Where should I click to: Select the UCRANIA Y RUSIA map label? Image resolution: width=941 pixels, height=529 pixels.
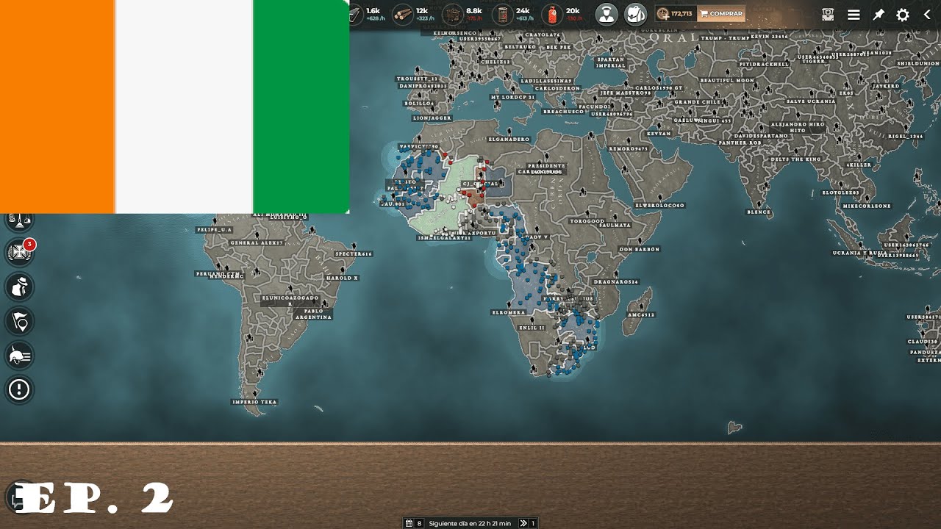coord(859,253)
